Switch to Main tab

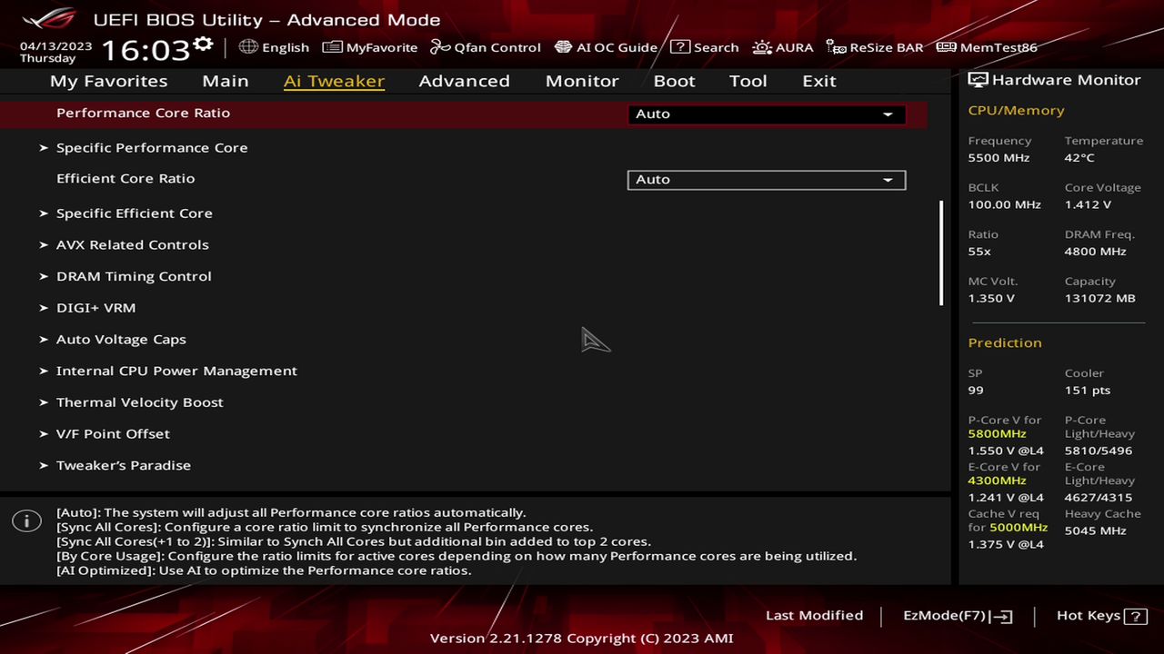pyautogui.click(x=226, y=81)
